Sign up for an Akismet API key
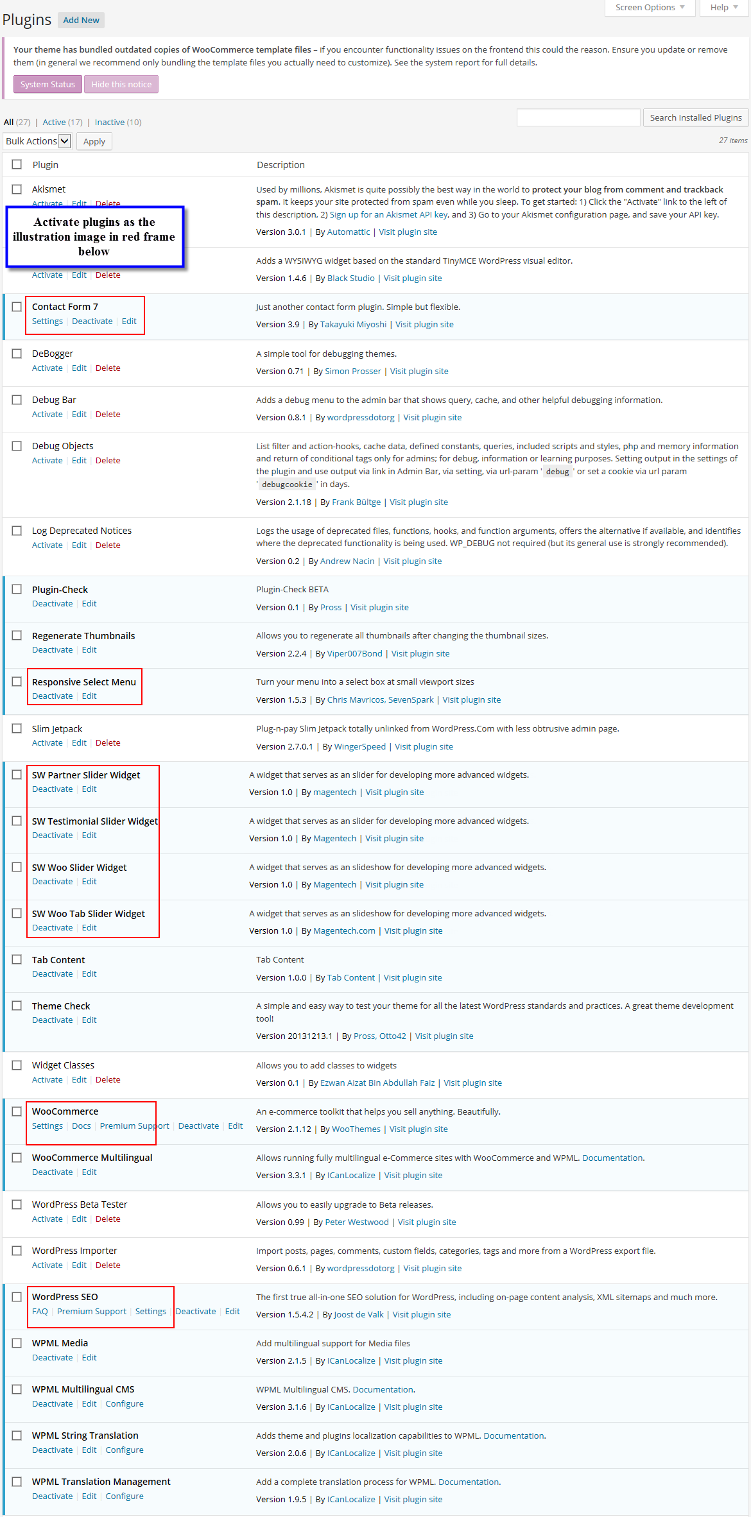Screen dimensions: 751x1517 [x=389, y=215]
